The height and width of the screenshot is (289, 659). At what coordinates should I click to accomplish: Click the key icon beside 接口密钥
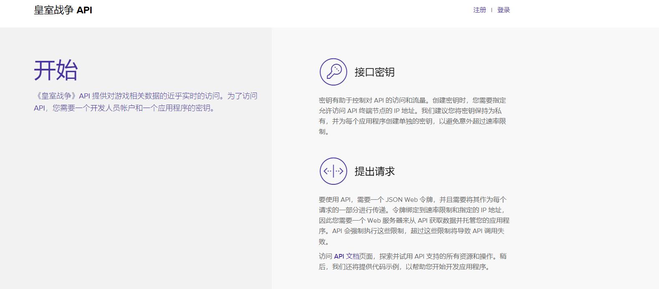point(333,72)
